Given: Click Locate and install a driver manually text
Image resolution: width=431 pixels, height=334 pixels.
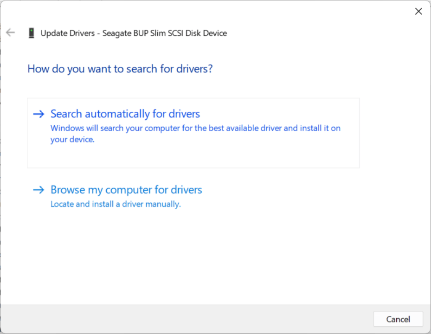Looking at the screenshot, I should (115, 204).
